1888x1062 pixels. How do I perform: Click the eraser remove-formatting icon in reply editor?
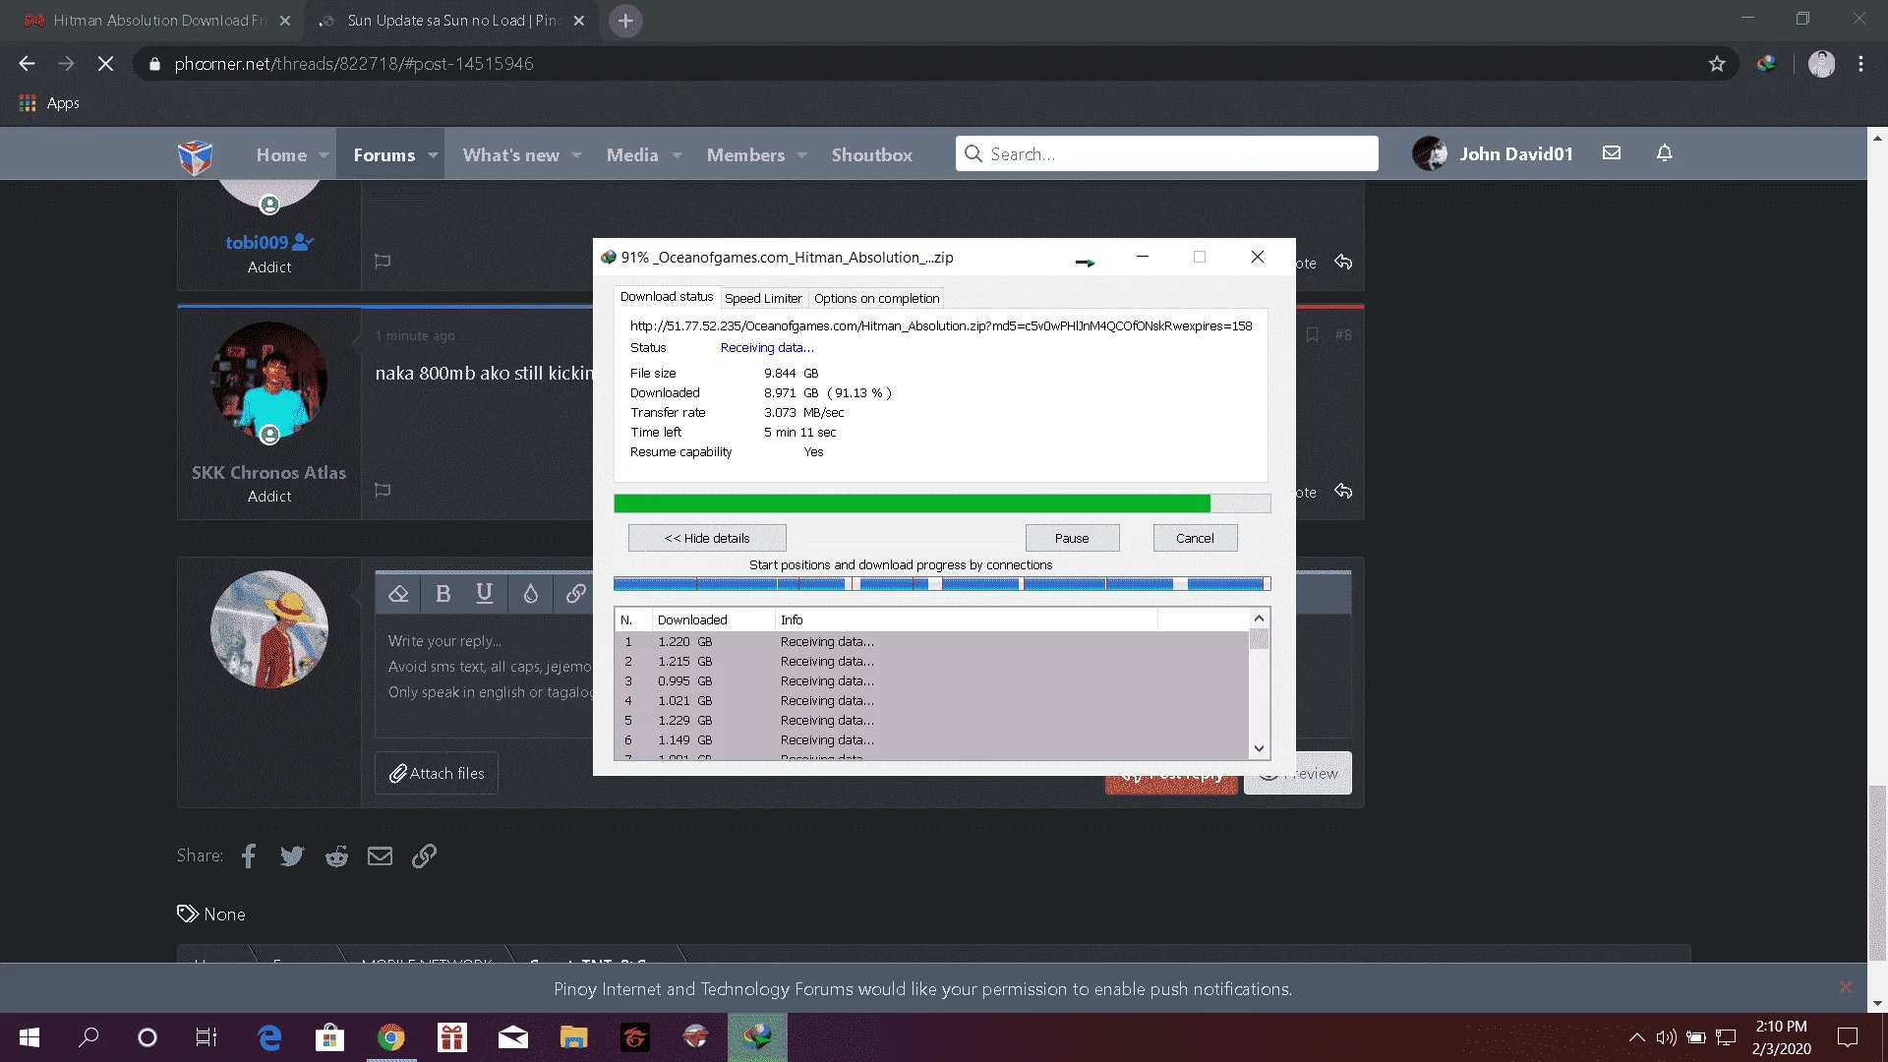398,593
